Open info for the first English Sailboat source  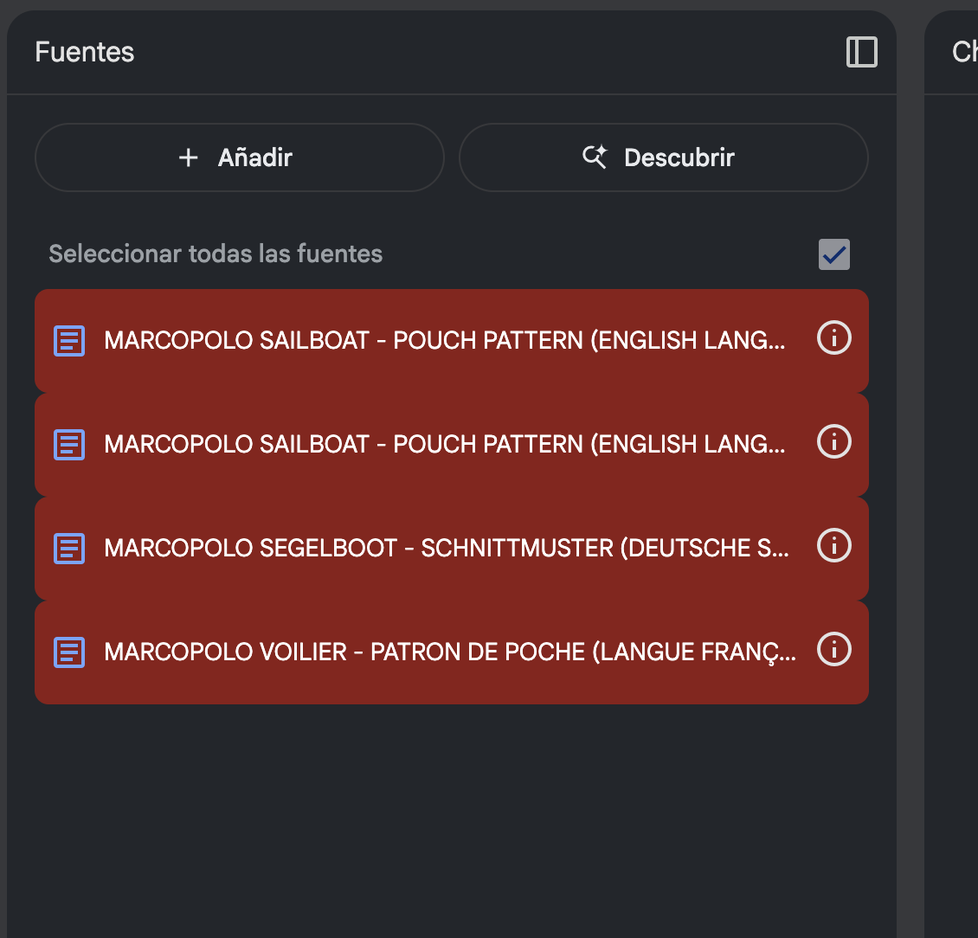tap(834, 338)
